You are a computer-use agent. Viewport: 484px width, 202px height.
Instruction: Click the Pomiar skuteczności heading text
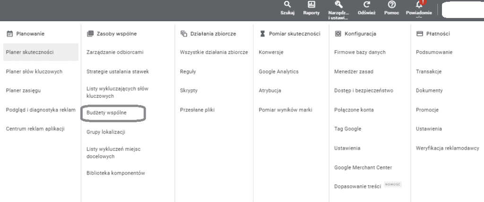[x=294, y=34]
